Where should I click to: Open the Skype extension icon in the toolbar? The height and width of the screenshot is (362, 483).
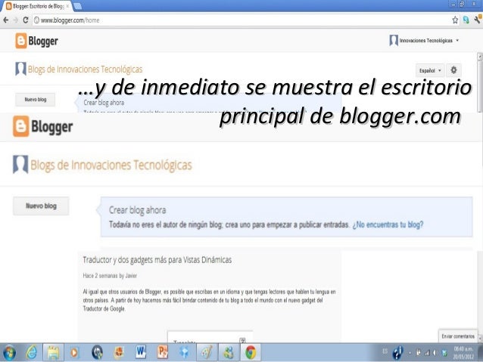(x=466, y=20)
